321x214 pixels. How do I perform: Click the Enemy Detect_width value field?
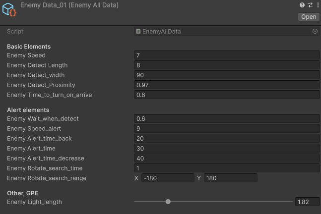click(x=227, y=75)
